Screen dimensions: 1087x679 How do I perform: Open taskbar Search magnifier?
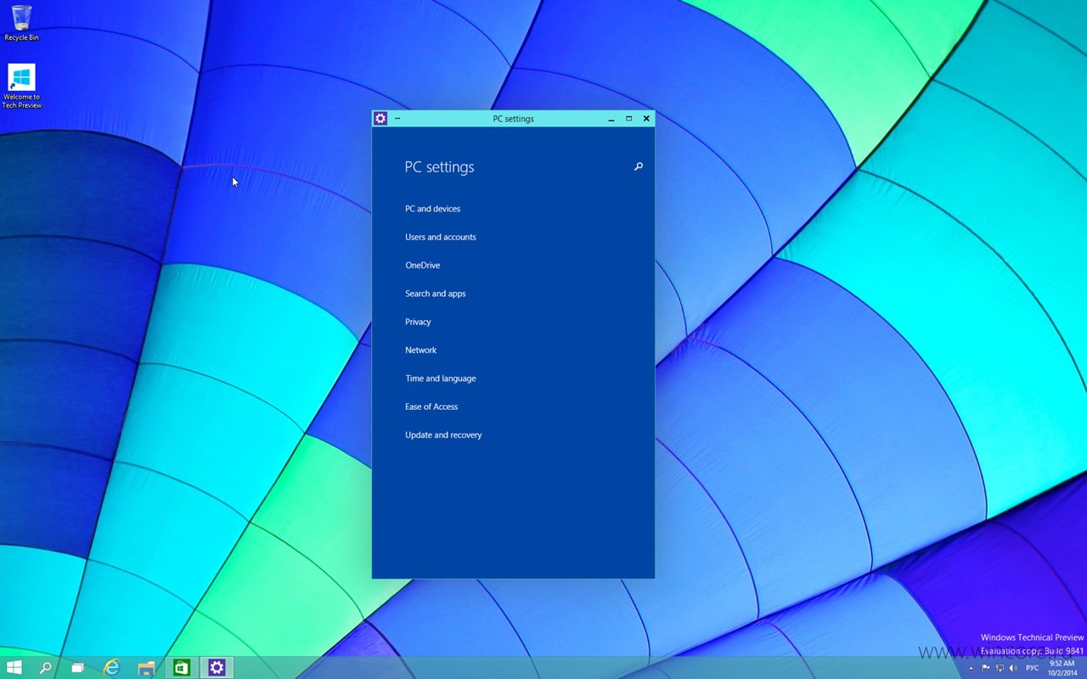coord(45,668)
